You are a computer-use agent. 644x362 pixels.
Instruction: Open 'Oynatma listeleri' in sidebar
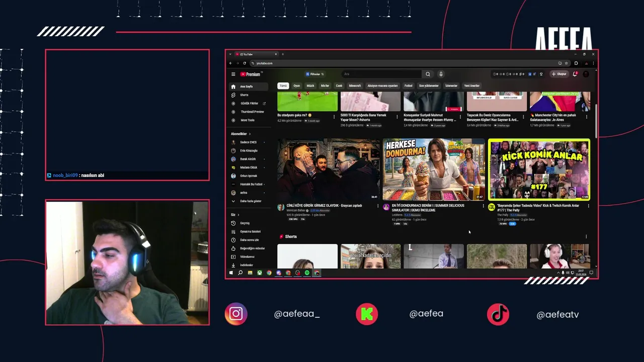tap(248, 232)
